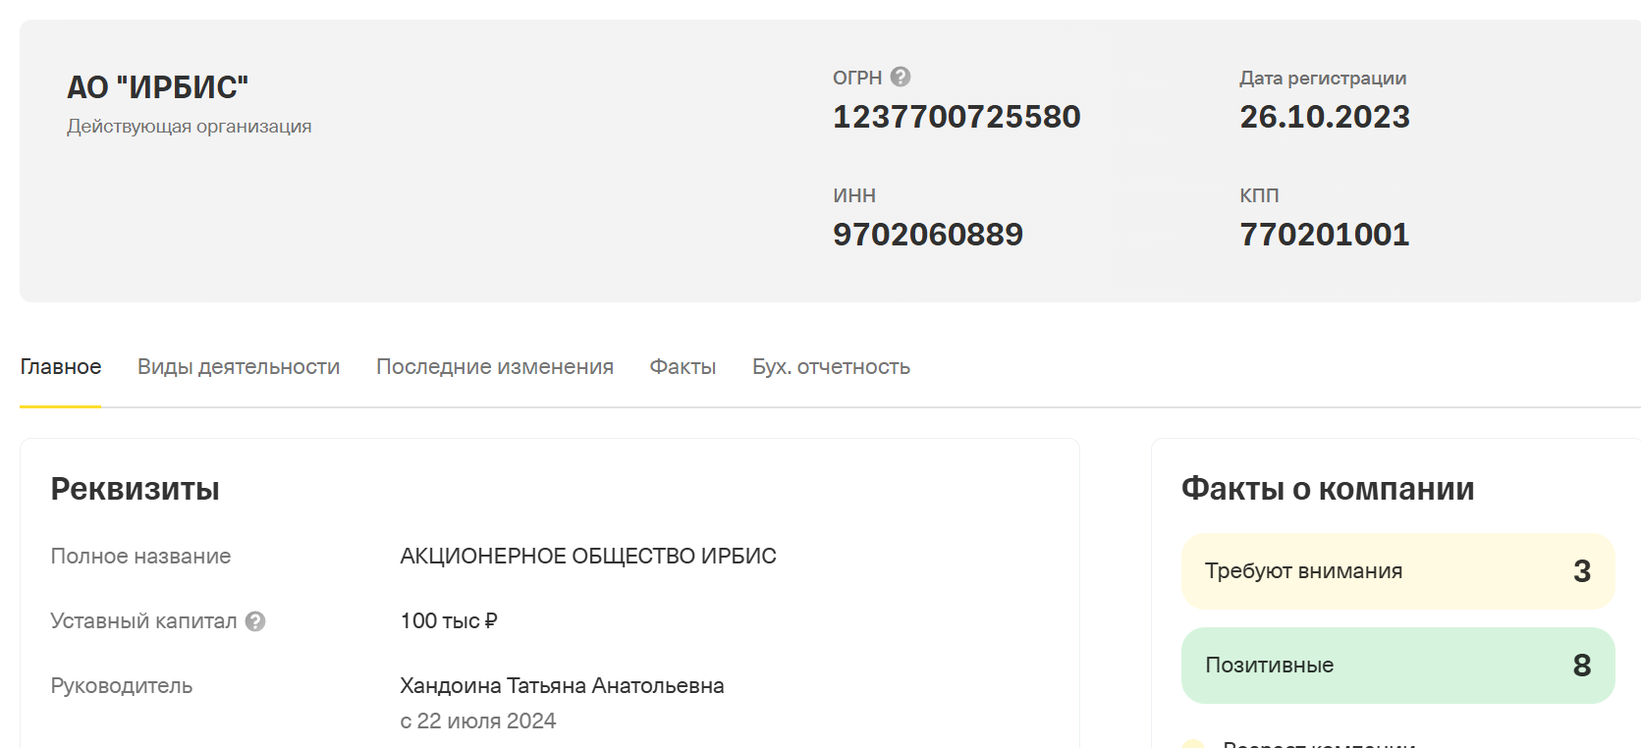
Task: Open the Позитивные facts card
Action: coord(1398,666)
